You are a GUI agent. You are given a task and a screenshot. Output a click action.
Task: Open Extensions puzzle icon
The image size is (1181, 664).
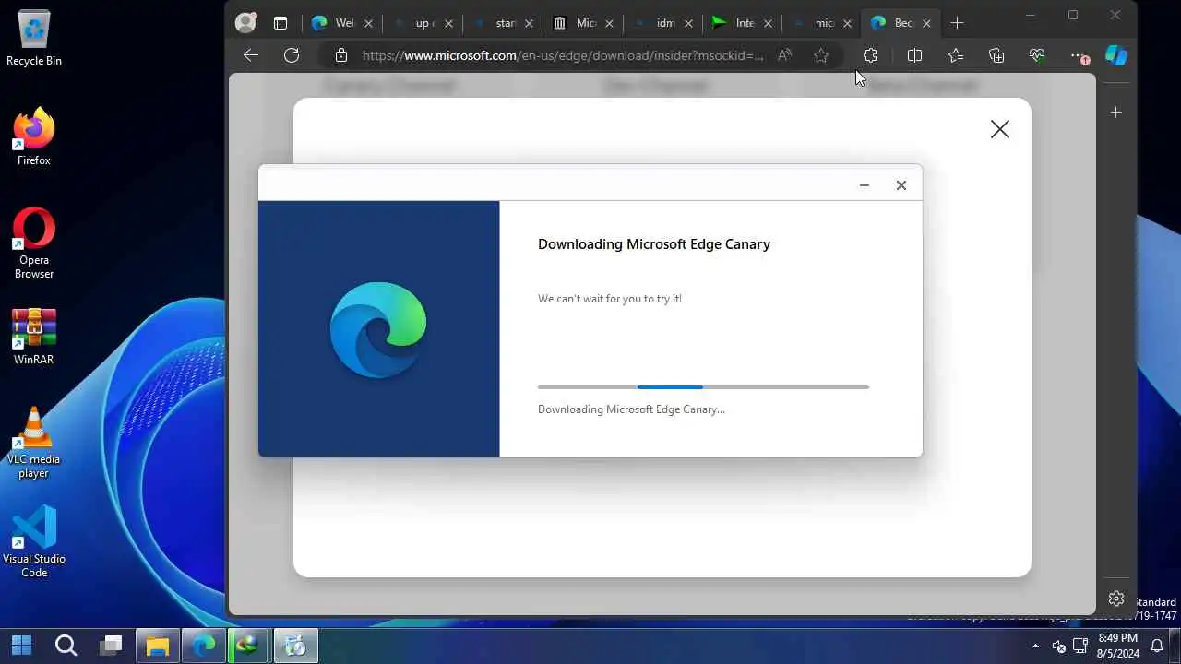click(870, 55)
